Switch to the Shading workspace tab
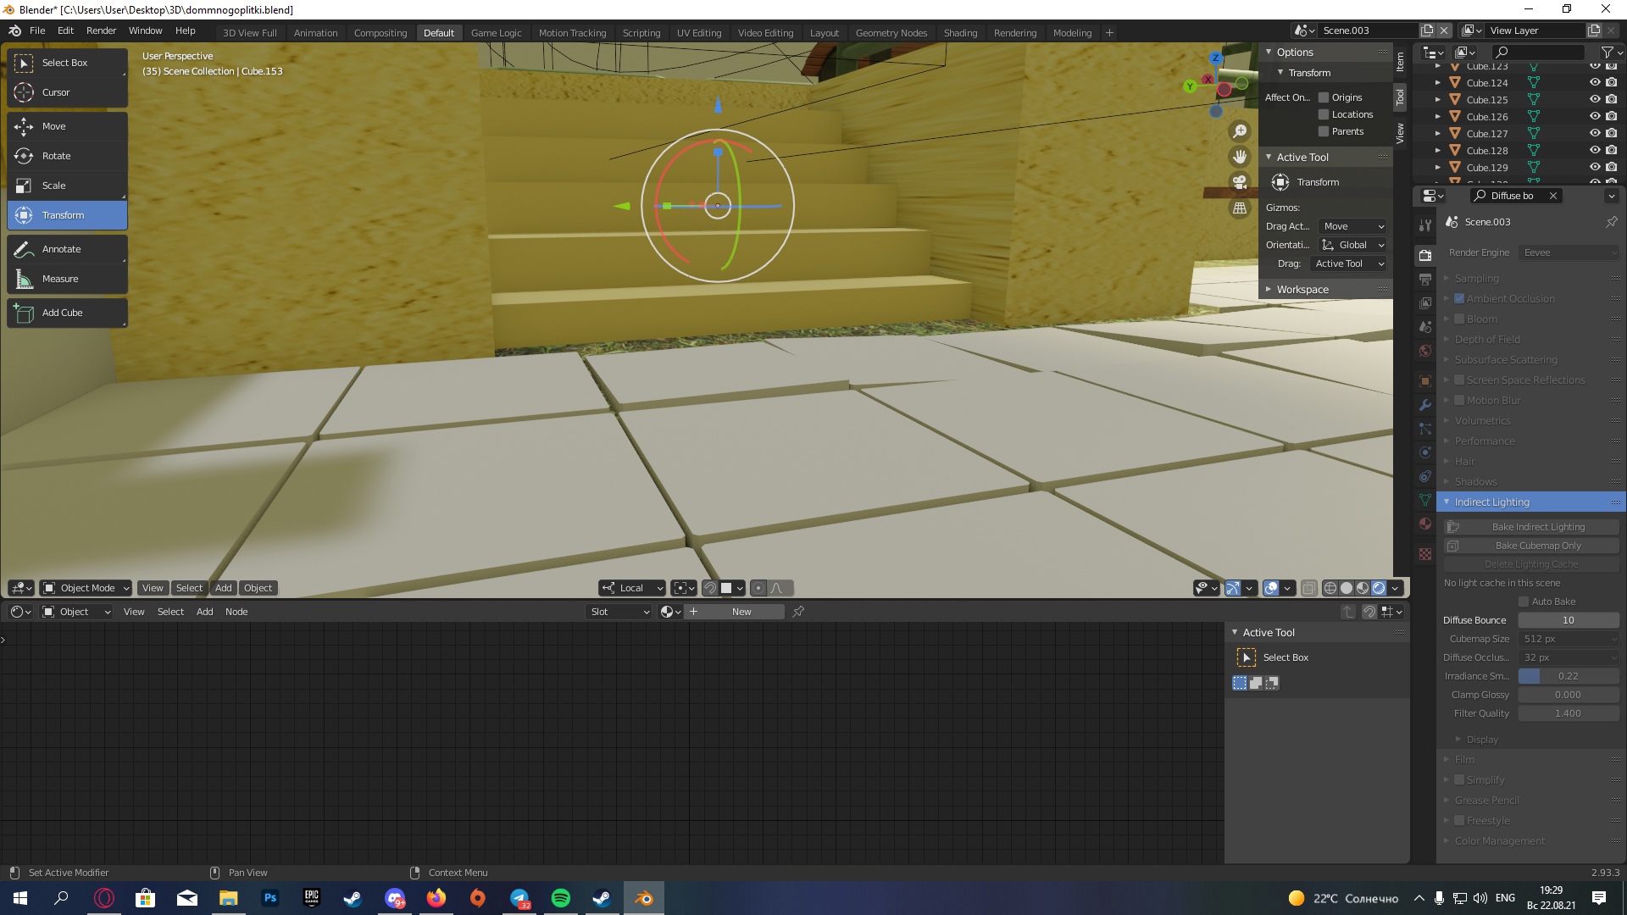This screenshot has height=915, width=1627. tap(960, 33)
